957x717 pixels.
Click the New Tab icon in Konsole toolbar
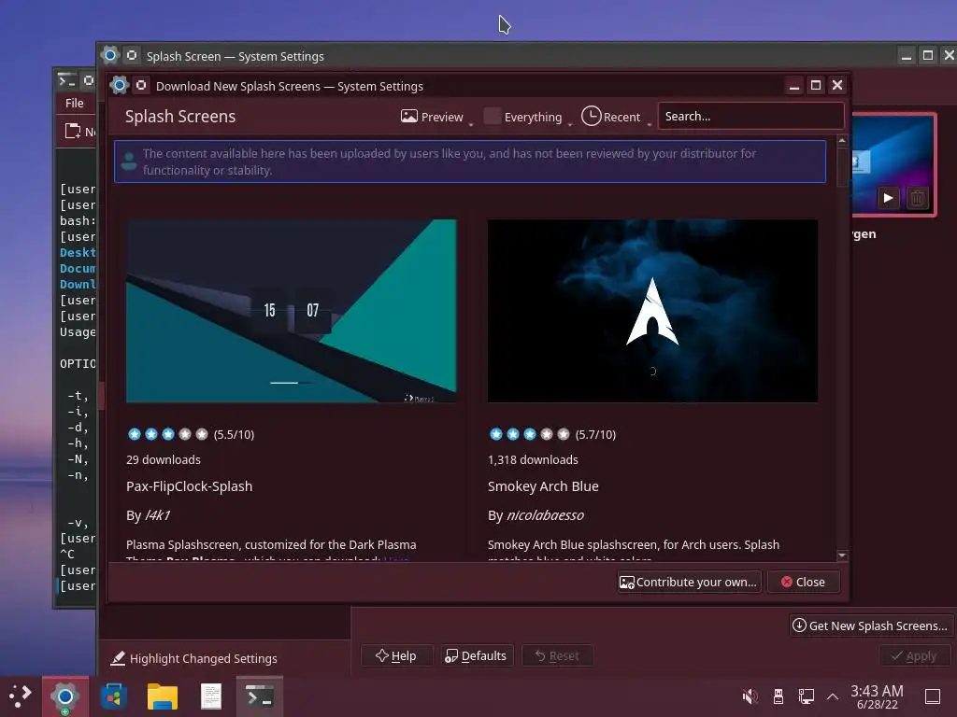tap(73, 131)
